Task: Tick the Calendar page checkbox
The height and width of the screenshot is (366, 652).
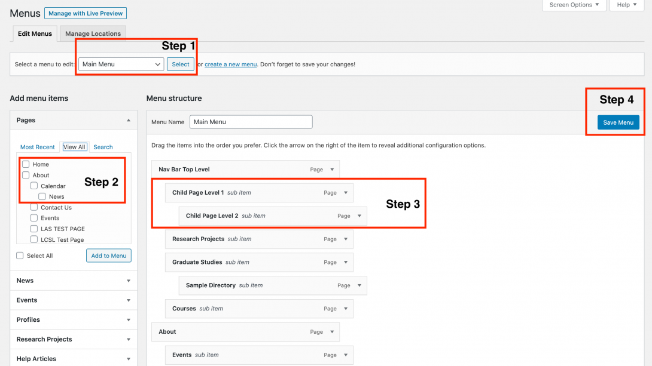Action: pyautogui.click(x=34, y=186)
